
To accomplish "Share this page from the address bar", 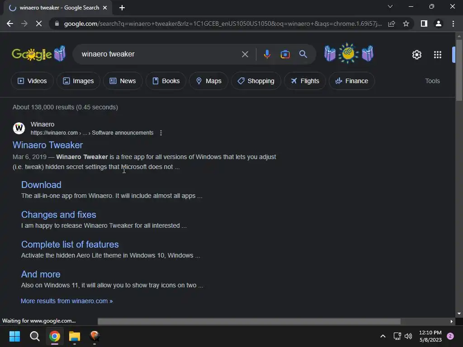I will 392,23.
